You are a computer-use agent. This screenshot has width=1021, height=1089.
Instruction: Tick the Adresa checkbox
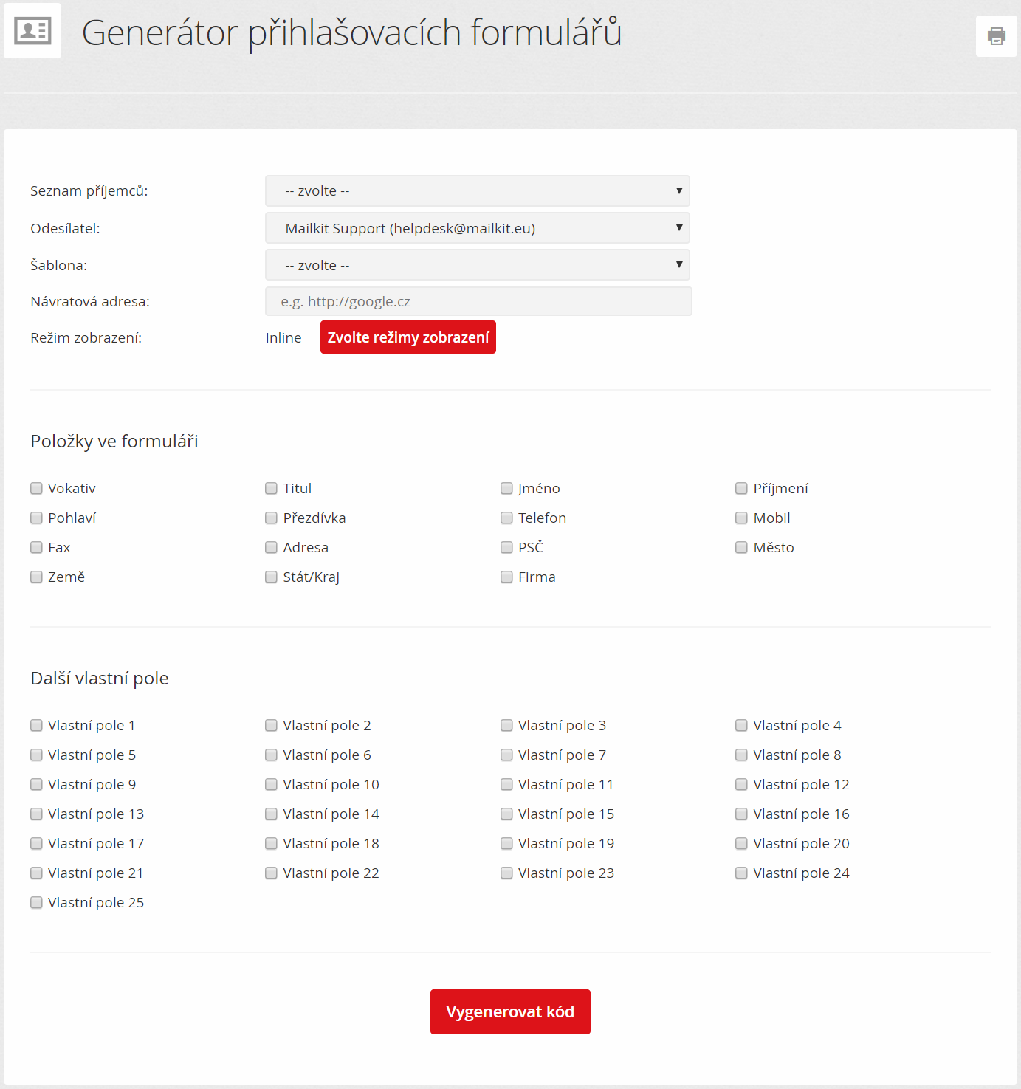271,547
